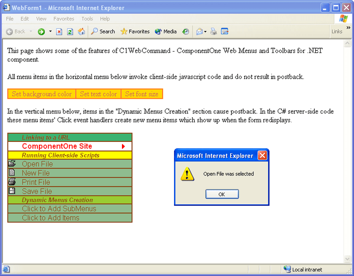This screenshot has width=354, height=276.
Task: Open the Media toolbar button
Action: 166,31
